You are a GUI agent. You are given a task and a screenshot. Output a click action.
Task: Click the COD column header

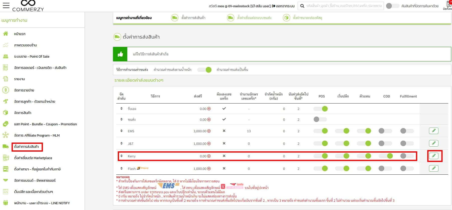pos(387,96)
